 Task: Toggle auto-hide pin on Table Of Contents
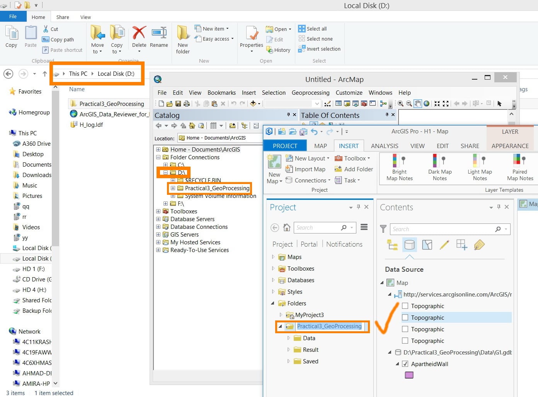[x=387, y=115]
